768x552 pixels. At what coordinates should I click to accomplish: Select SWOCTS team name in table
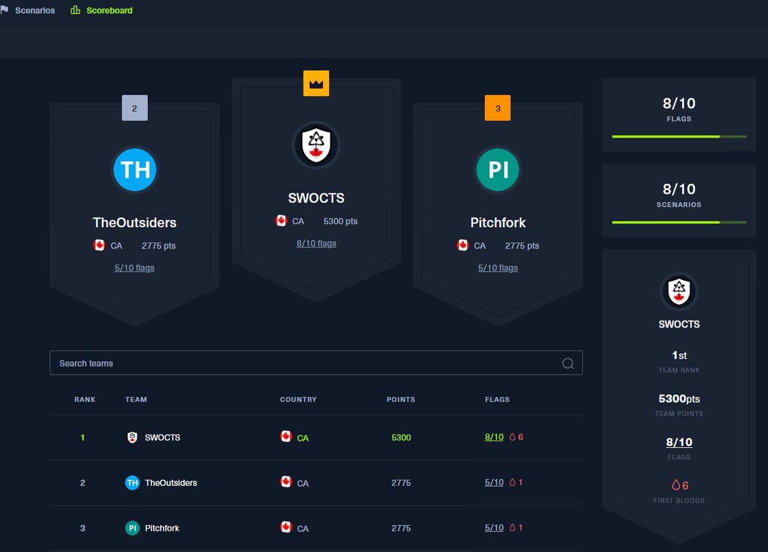click(163, 438)
